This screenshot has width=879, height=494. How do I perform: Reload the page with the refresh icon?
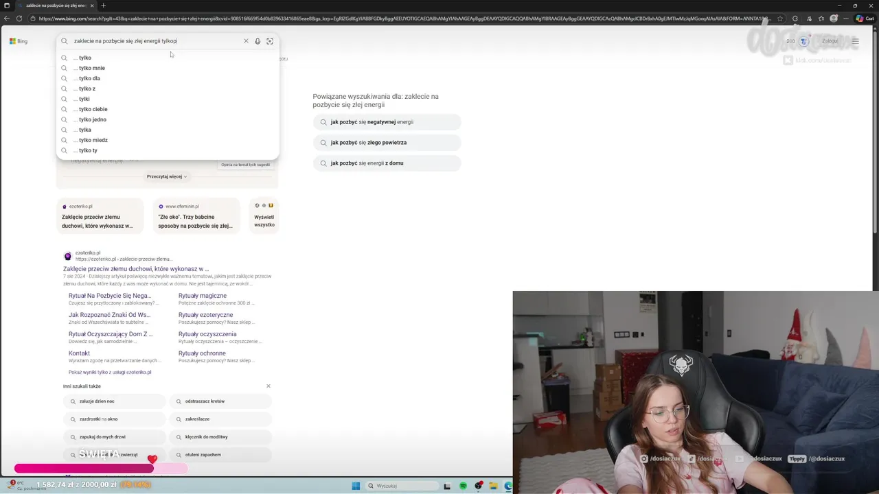(x=19, y=19)
